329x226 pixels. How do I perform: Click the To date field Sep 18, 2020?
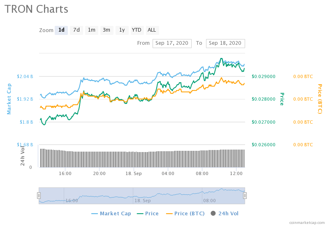point(225,44)
